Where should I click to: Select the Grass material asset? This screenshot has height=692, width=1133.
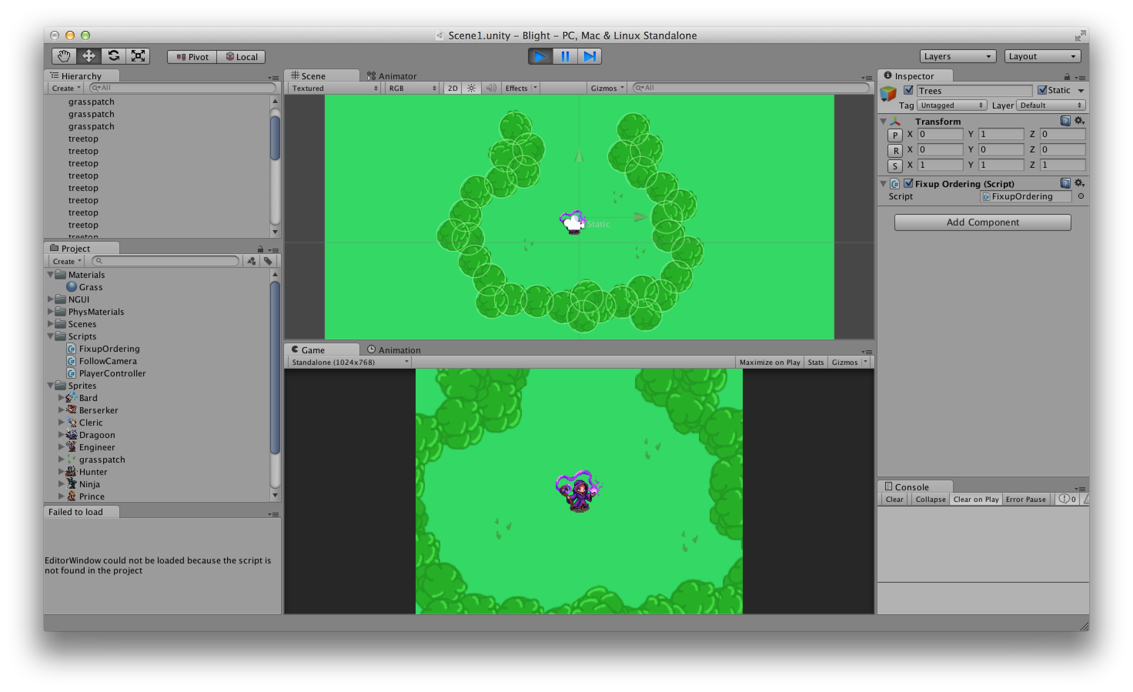(x=85, y=287)
